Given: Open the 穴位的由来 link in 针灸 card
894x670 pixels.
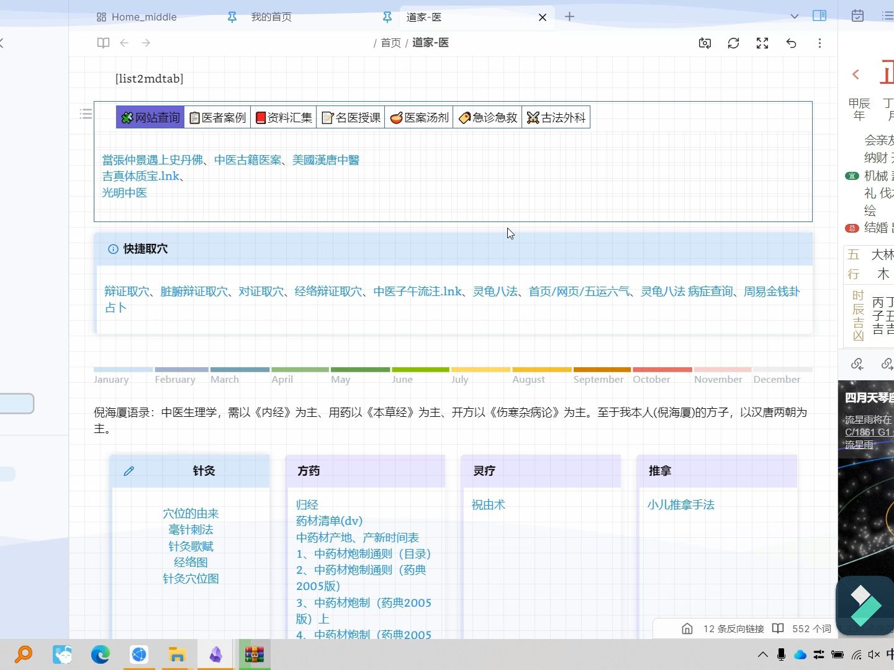Looking at the screenshot, I should pos(191,514).
